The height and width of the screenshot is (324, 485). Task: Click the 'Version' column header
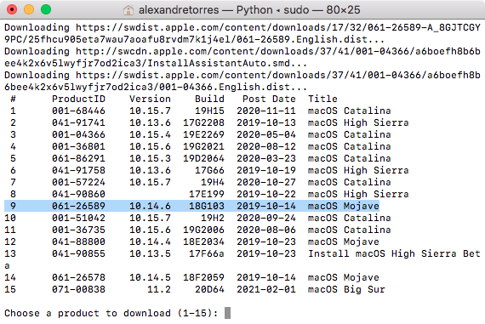[150, 99]
